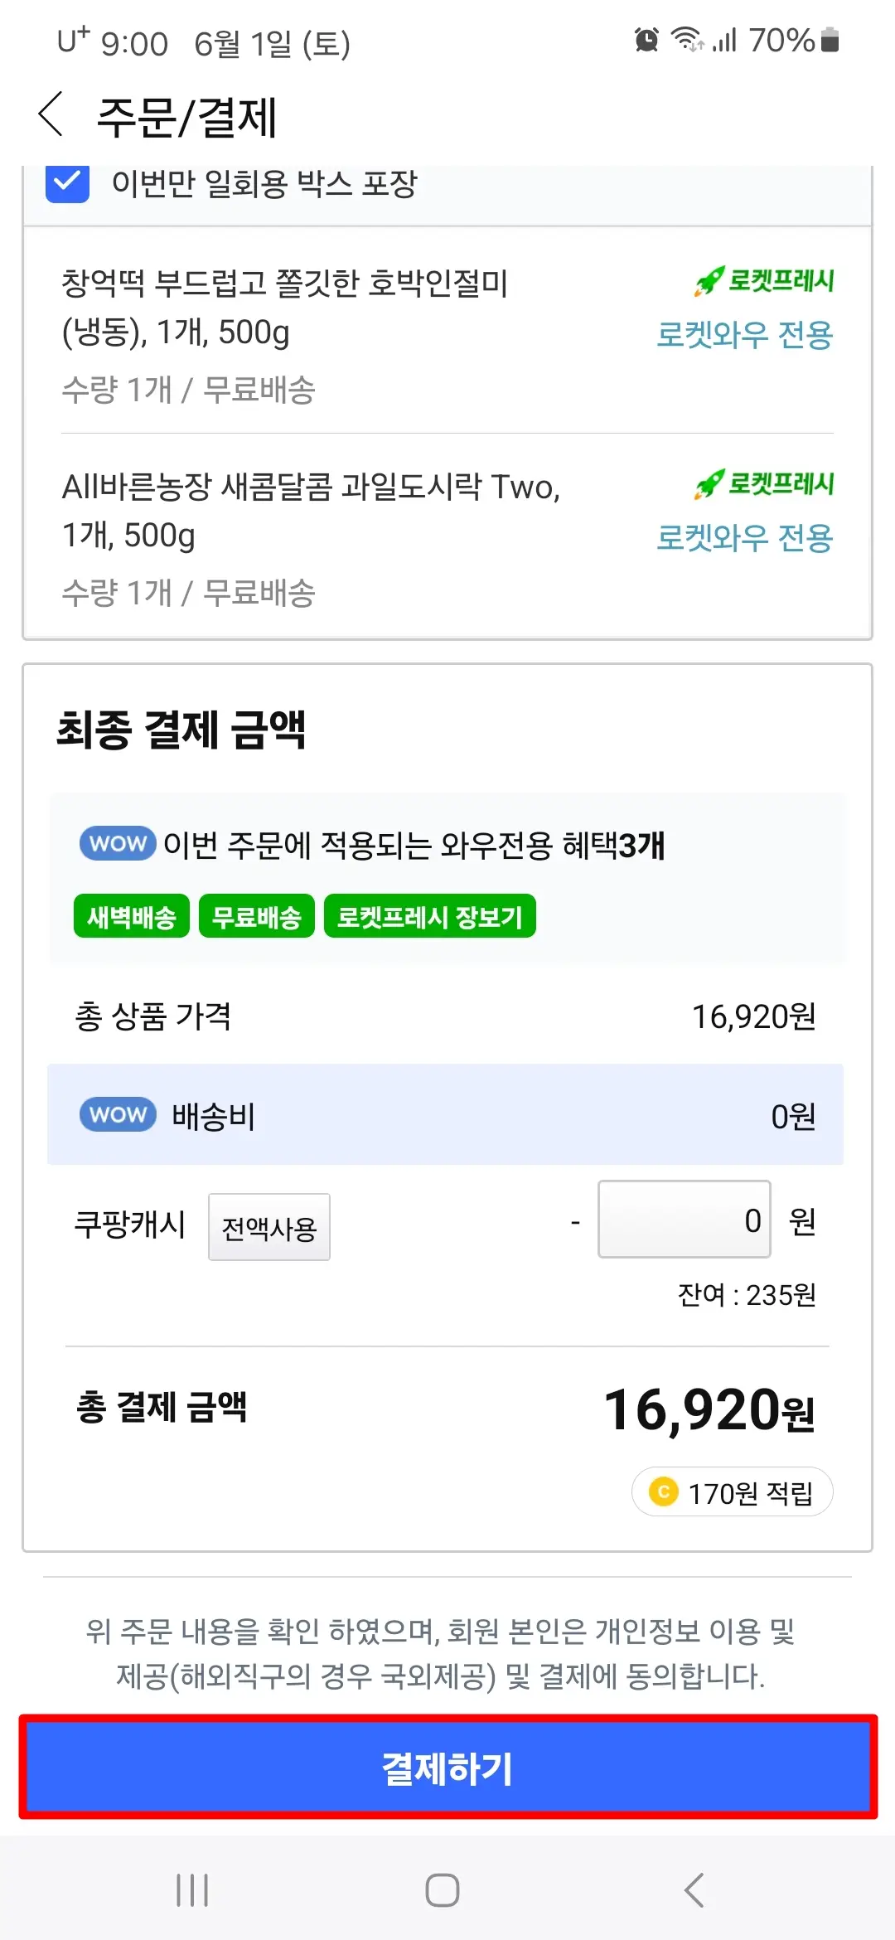The image size is (895, 1940).
Task: Click the 로켓프레시 rocket icon beside 과일도시락 item
Action: [709, 486]
